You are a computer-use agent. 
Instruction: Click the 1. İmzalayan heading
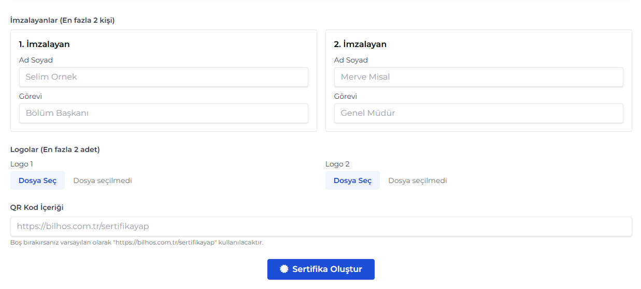tap(44, 44)
